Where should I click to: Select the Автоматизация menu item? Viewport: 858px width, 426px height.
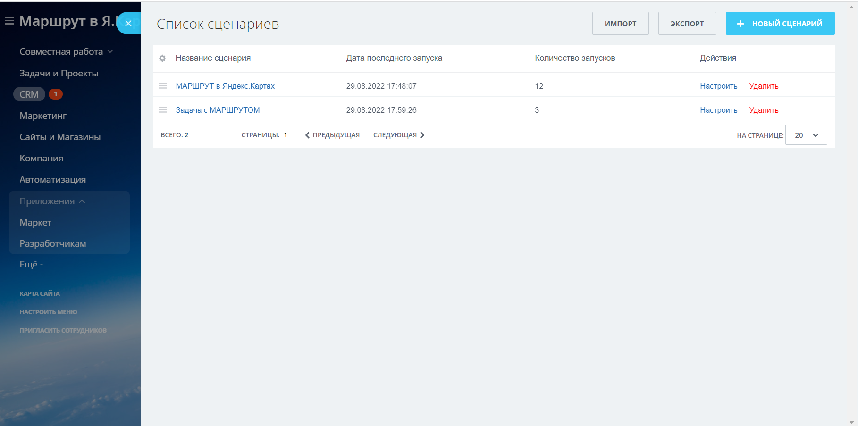(x=53, y=180)
